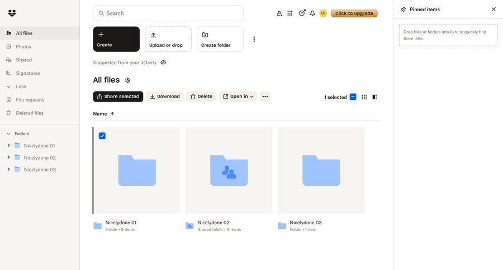Open Nicelydone 01 folder thumbnail
503x270 pixels.
pyautogui.click(x=137, y=170)
